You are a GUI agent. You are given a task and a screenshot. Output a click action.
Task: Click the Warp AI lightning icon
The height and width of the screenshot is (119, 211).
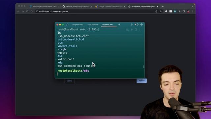[132, 24]
